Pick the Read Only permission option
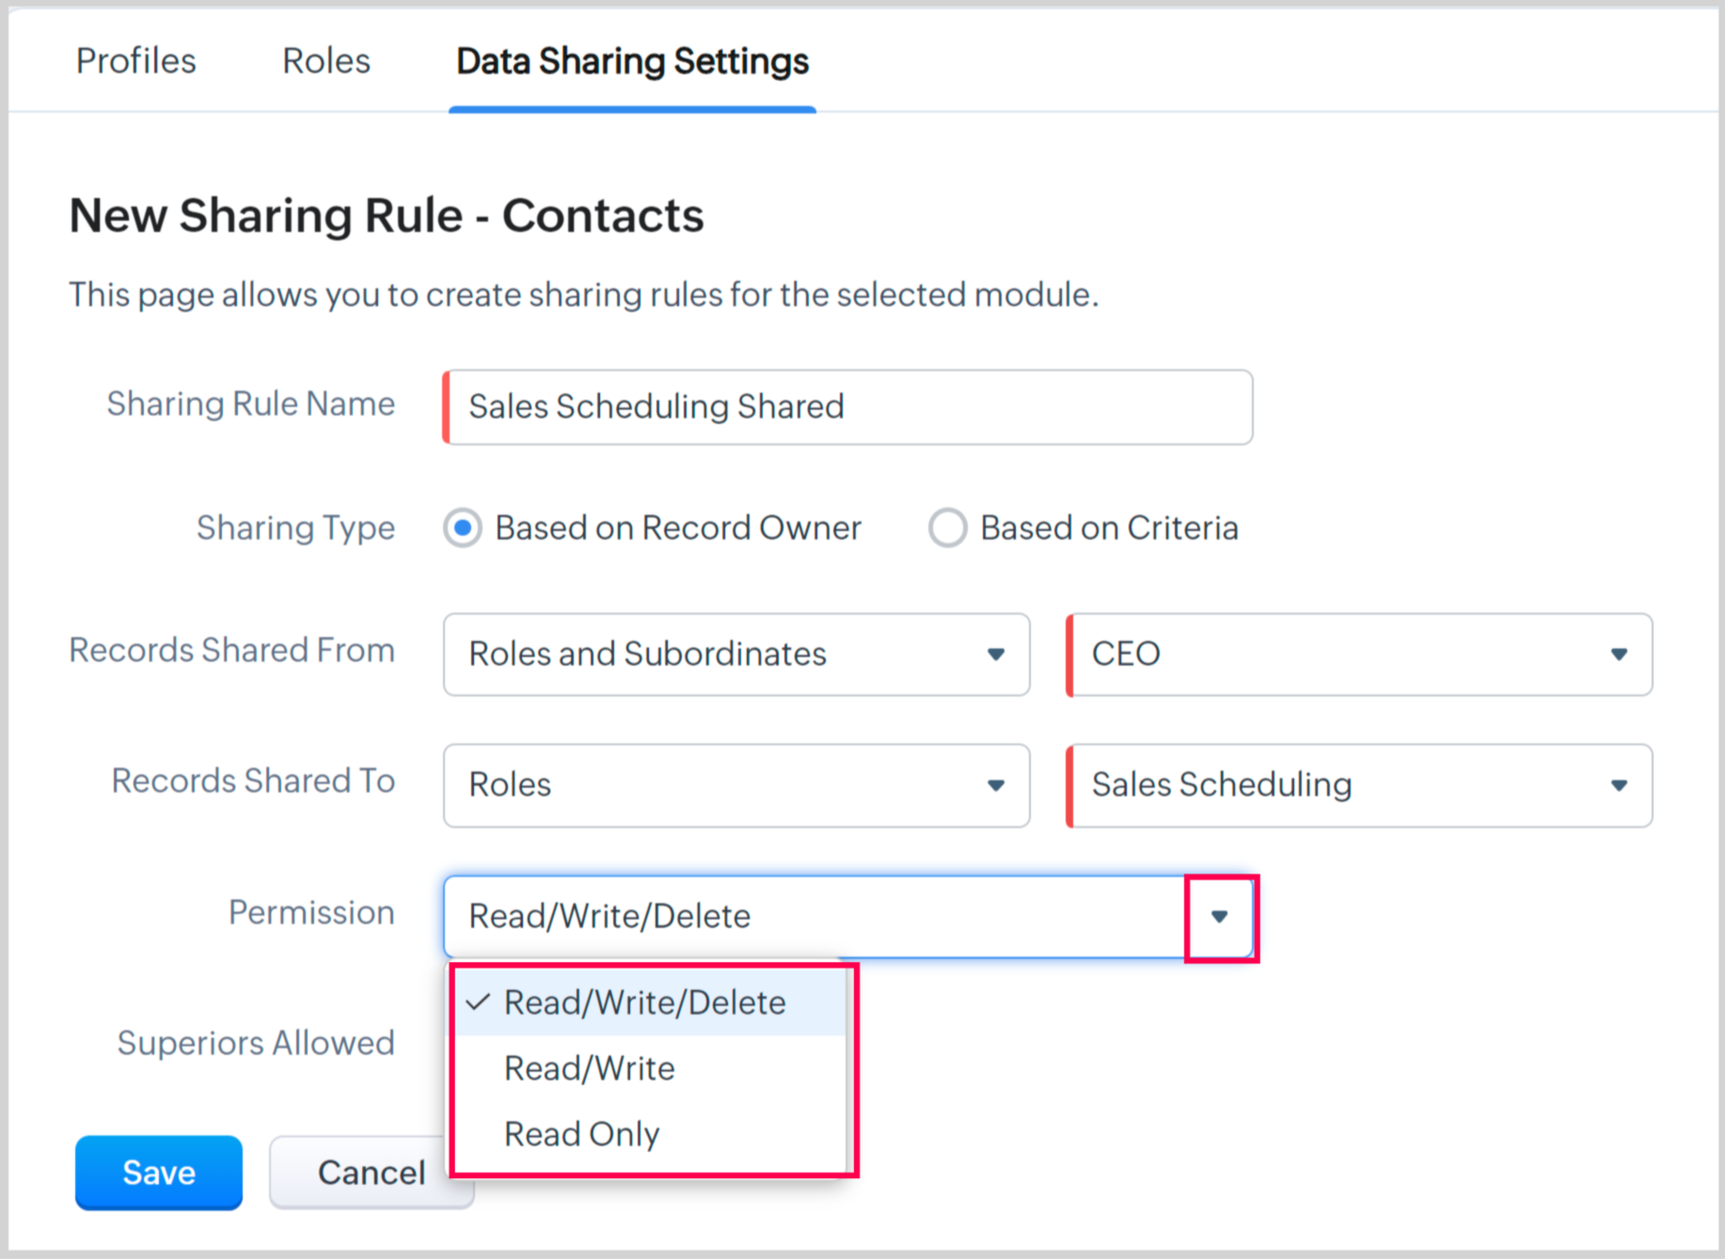This screenshot has width=1725, height=1259. (581, 1135)
